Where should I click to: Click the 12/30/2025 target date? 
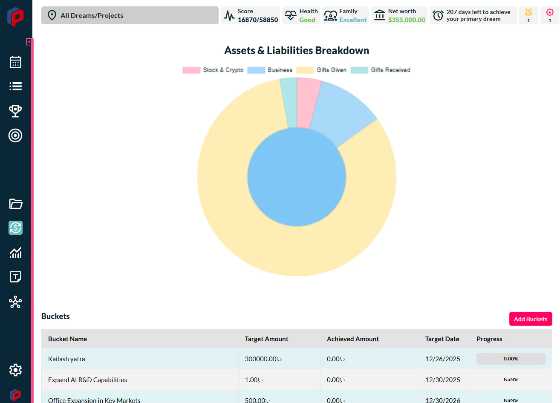click(x=443, y=380)
